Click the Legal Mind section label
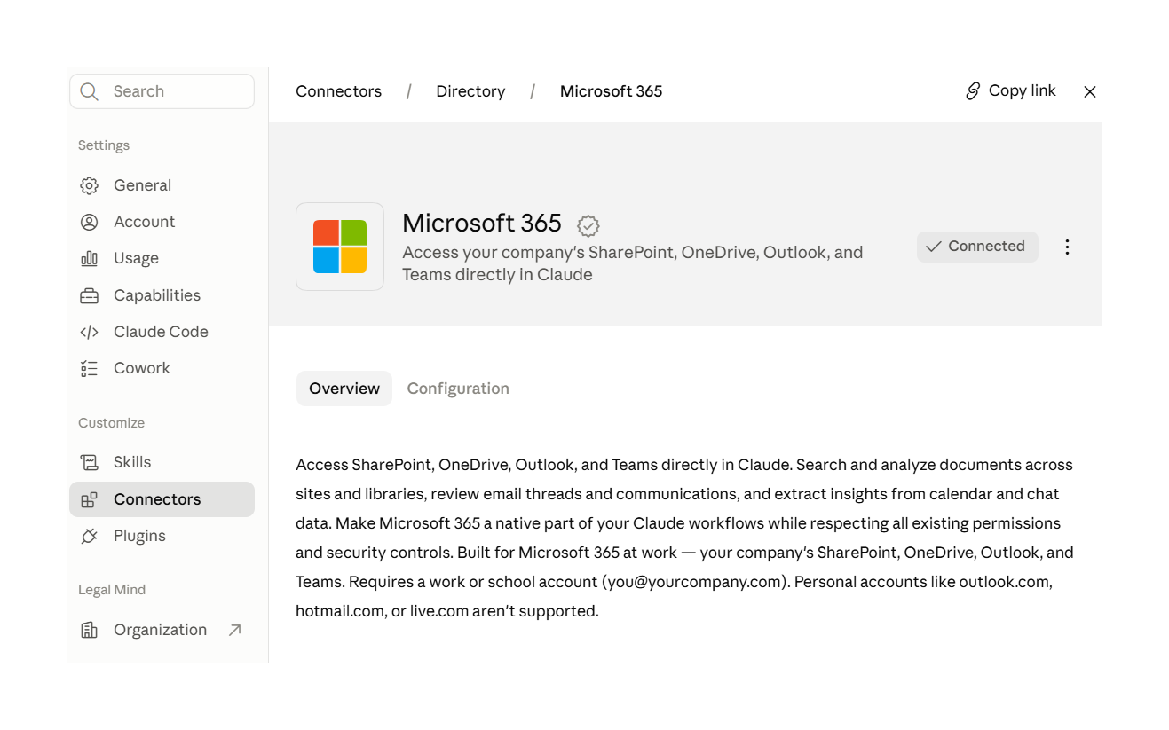 tap(112, 590)
